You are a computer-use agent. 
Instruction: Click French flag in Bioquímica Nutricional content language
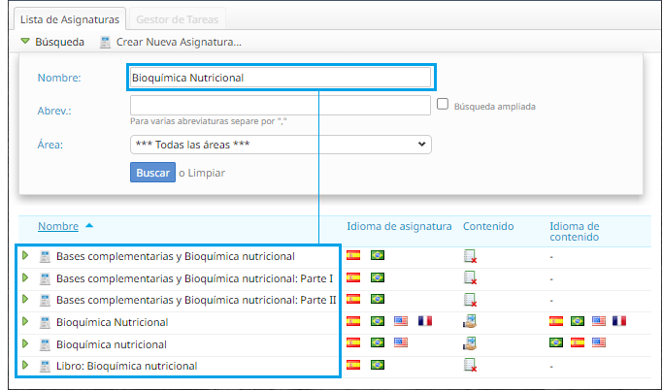click(x=619, y=321)
